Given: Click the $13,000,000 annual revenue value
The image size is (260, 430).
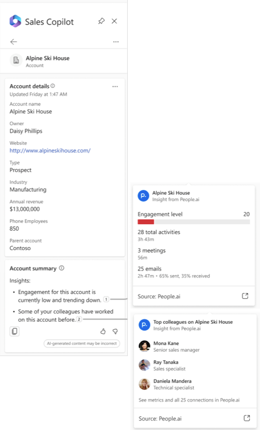Looking at the screenshot, I should coord(24,209).
